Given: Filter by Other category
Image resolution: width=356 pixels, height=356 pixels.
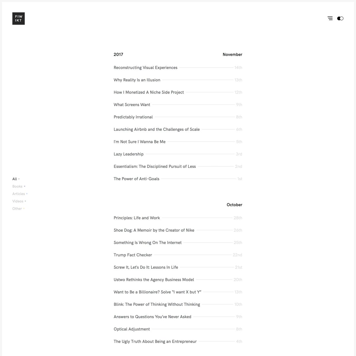Looking at the screenshot, I should [17, 209].
